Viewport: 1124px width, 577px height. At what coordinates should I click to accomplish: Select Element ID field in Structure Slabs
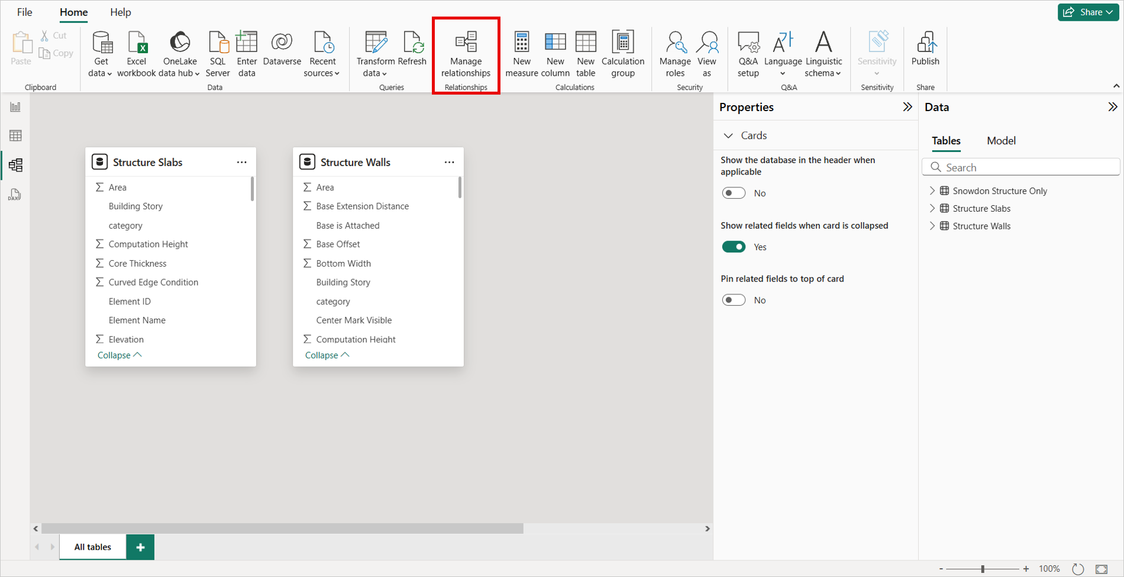point(130,302)
